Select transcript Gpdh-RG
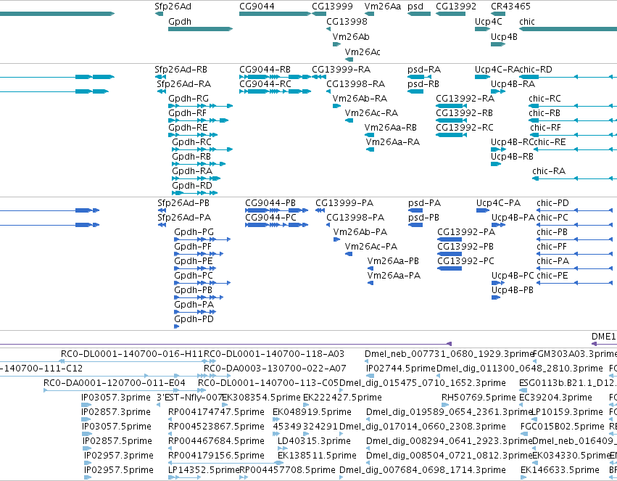 (189, 99)
